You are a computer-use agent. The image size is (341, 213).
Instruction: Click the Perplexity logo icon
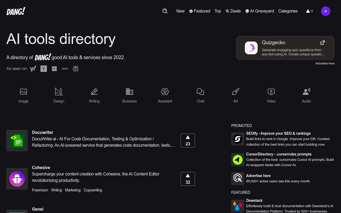(x=76, y=69)
